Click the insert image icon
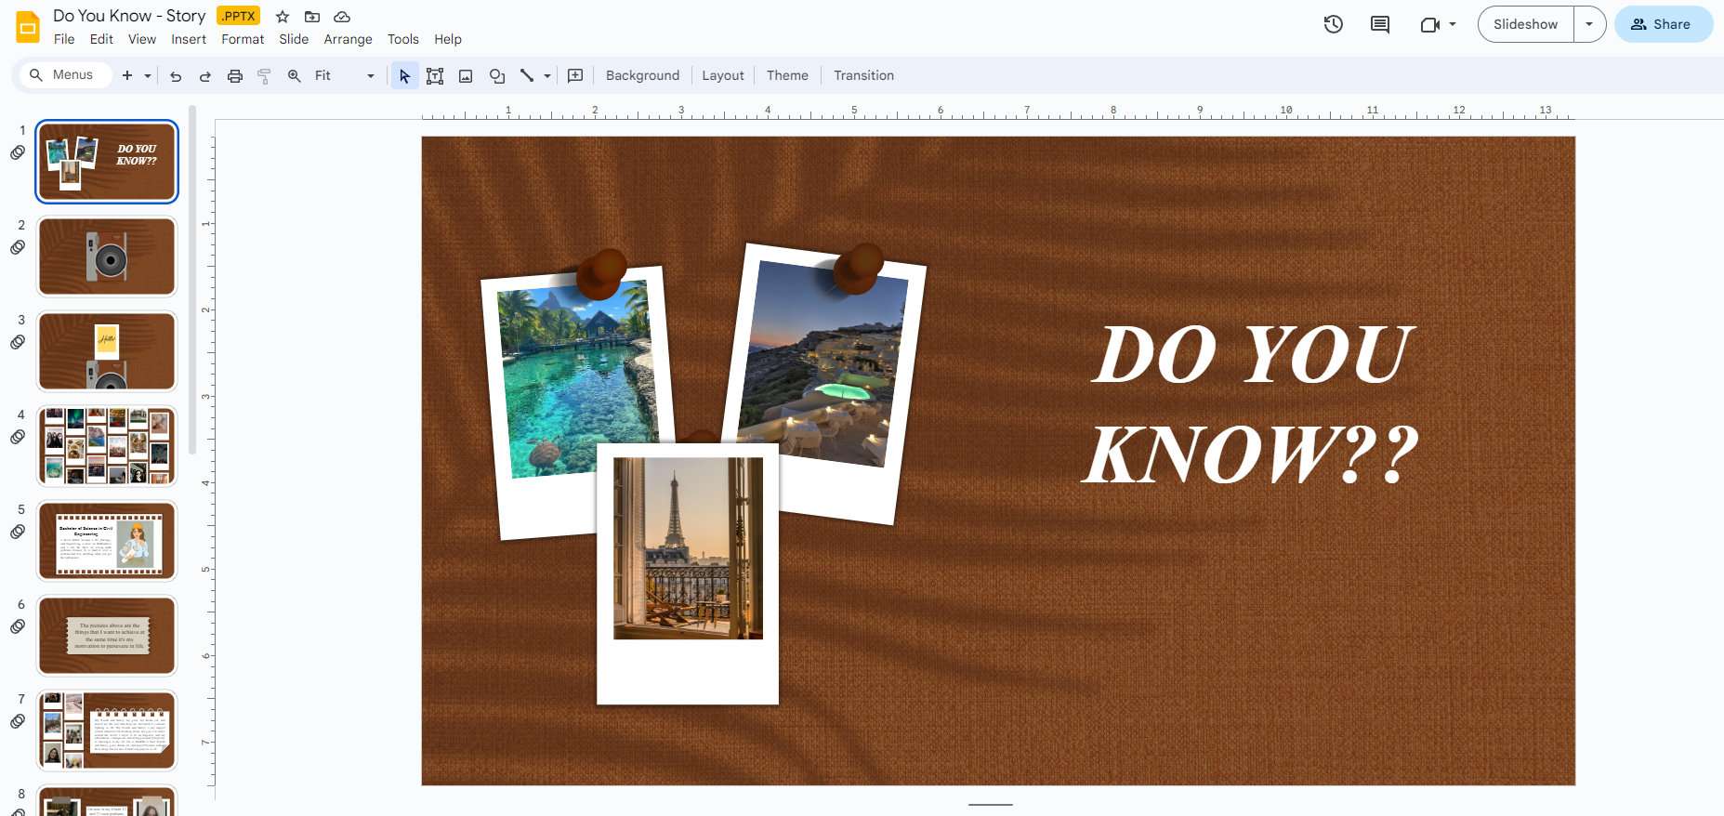The image size is (1724, 816). click(466, 76)
